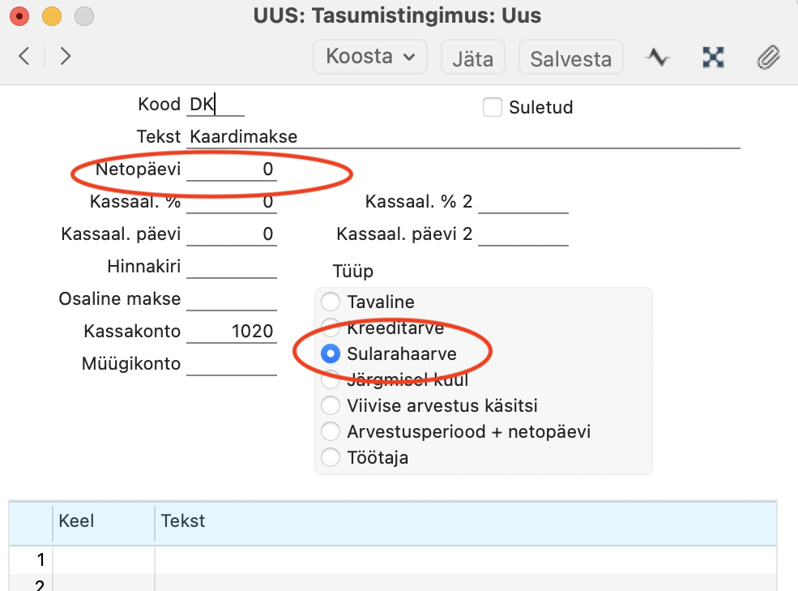
Task: Click the link manager cross icon
Action: [713, 57]
